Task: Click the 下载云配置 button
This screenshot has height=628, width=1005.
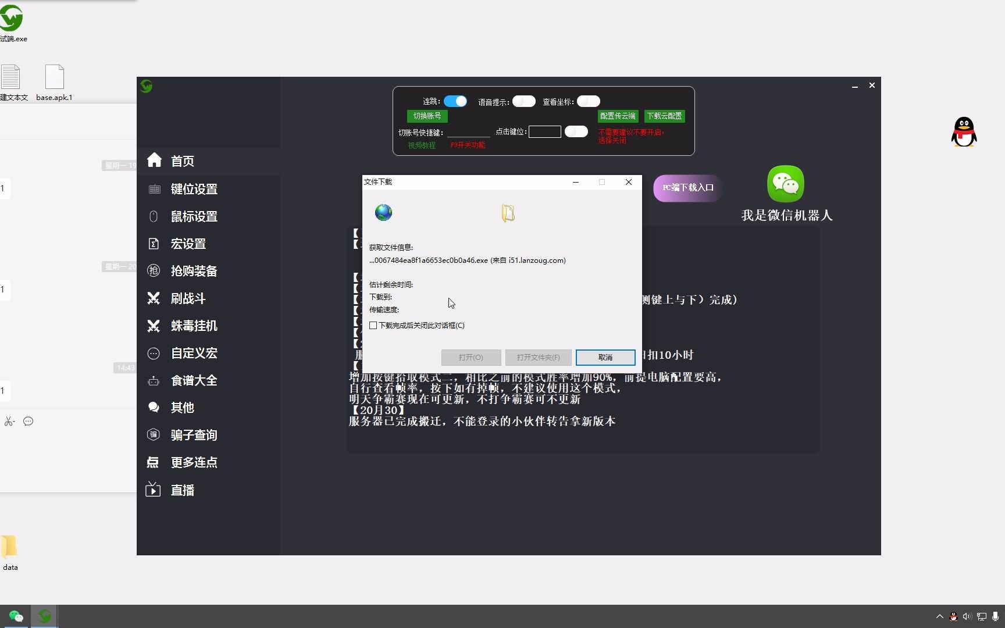Action: pyautogui.click(x=664, y=116)
